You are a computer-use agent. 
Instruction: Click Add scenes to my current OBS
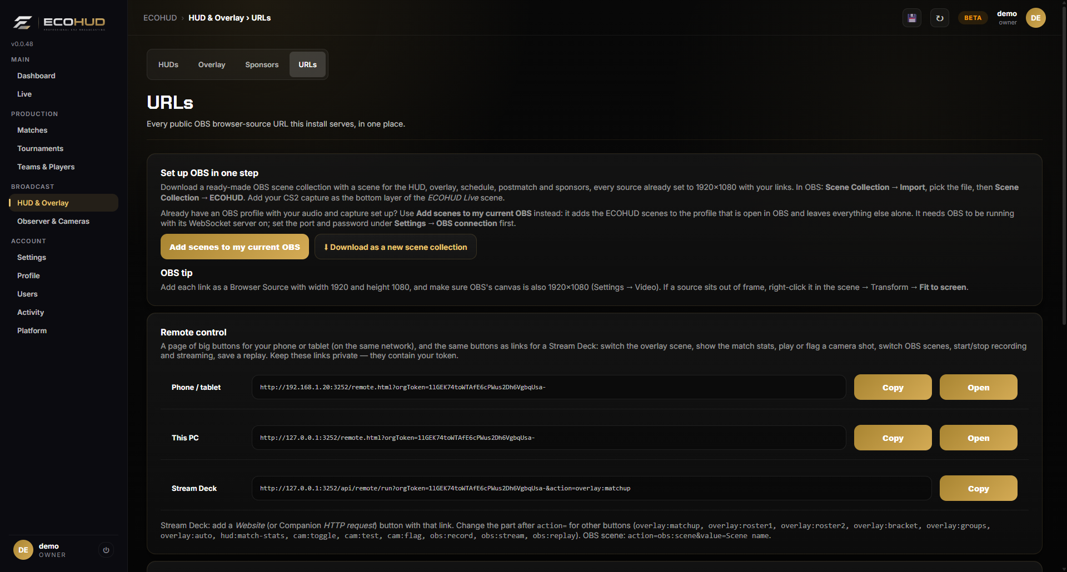click(235, 247)
